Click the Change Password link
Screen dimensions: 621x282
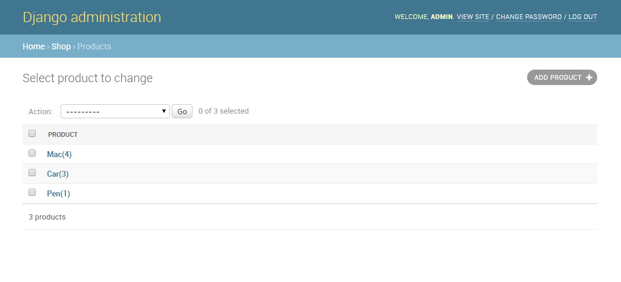(528, 17)
